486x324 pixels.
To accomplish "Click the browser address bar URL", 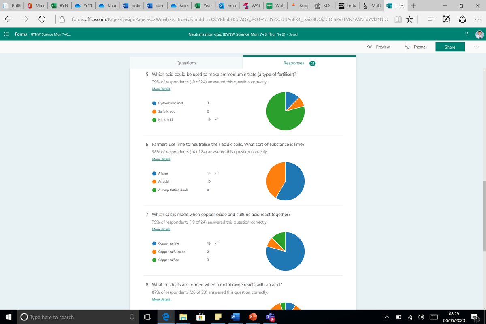I will click(230, 19).
